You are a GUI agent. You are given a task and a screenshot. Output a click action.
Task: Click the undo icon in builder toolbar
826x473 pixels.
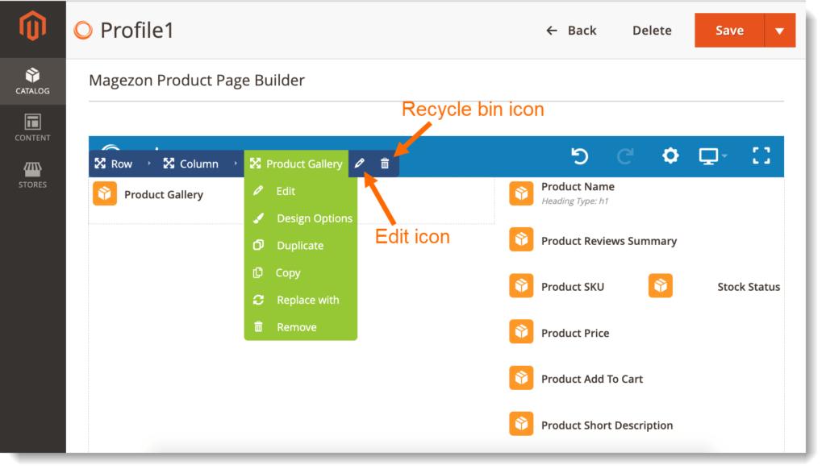[x=579, y=156]
